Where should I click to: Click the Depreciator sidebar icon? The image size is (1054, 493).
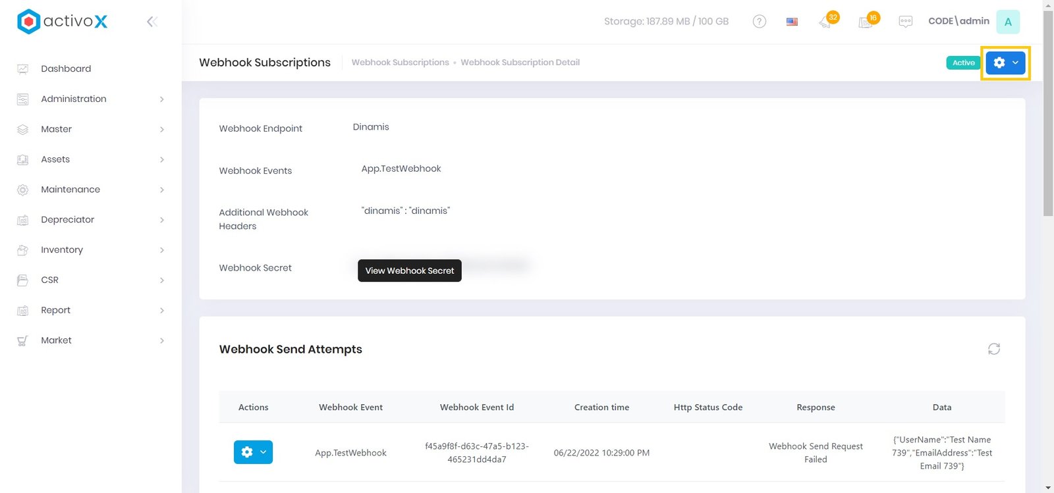tap(22, 221)
